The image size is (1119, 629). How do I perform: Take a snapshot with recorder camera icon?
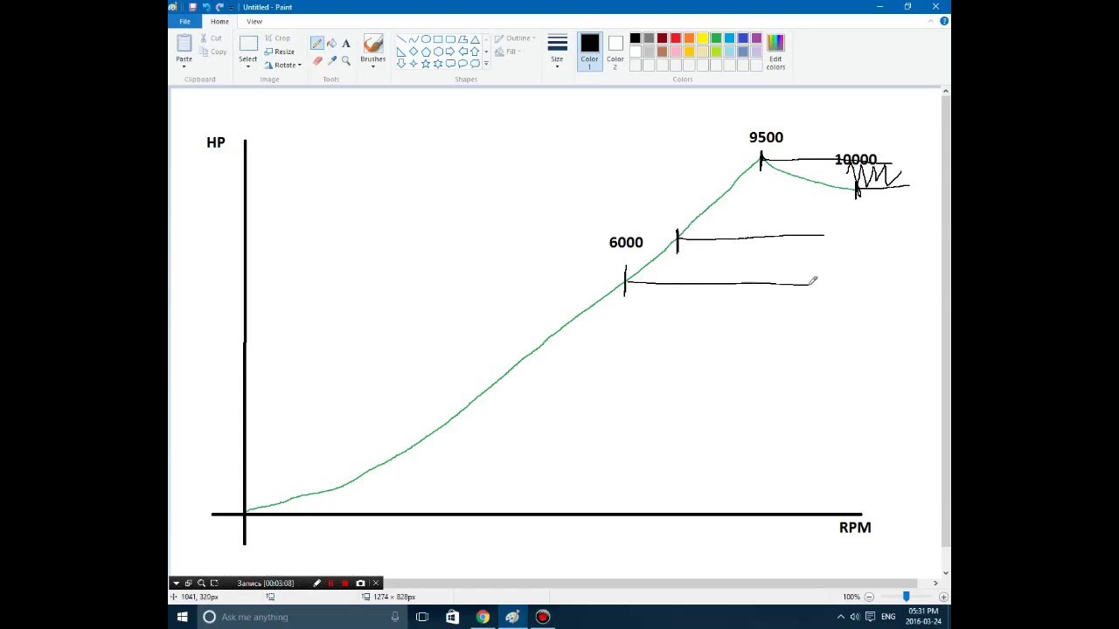click(360, 583)
